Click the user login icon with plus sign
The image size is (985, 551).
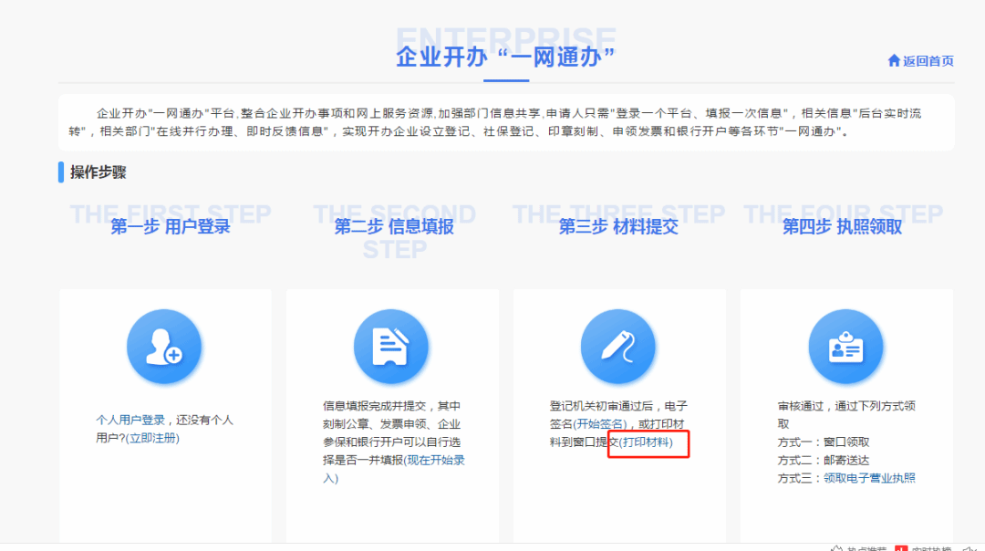pos(165,347)
